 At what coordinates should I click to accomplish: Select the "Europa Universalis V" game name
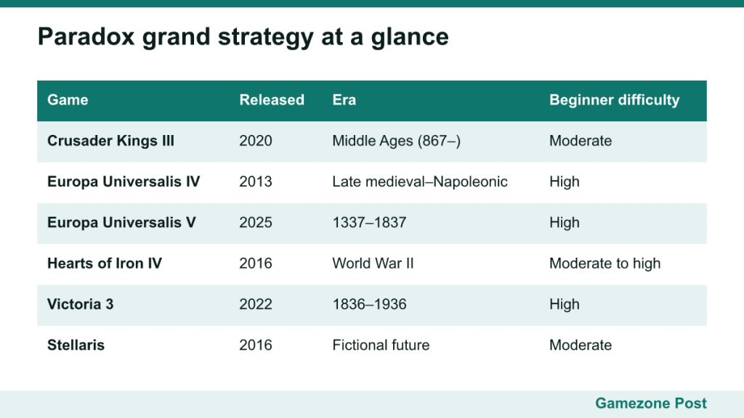pyautogui.click(x=121, y=222)
